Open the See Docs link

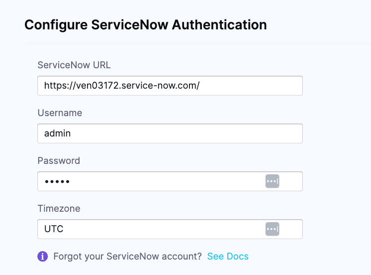pyautogui.click(x=228, y=256)
